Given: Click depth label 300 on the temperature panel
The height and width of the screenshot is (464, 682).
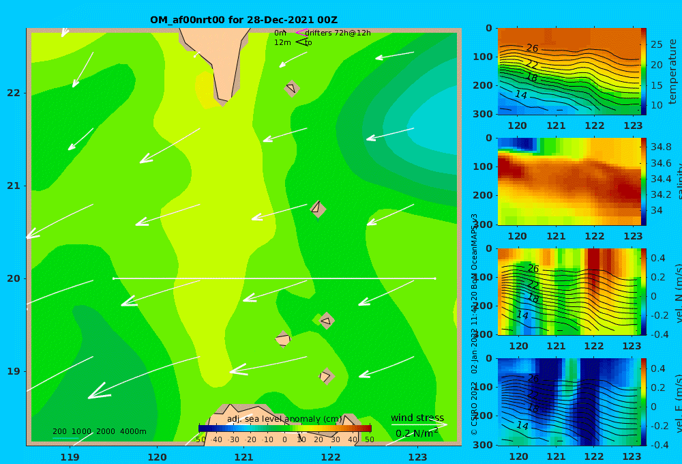Looking at the screenshot, I should click(483, 114).
